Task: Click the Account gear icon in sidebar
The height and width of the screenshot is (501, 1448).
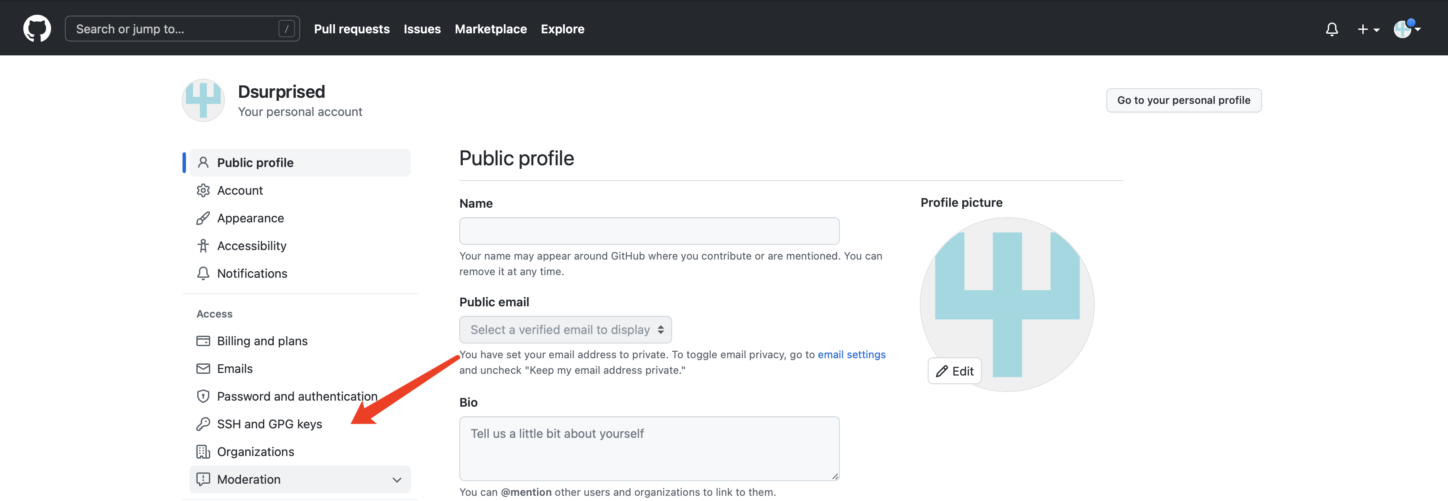Action: coord(203,190)
